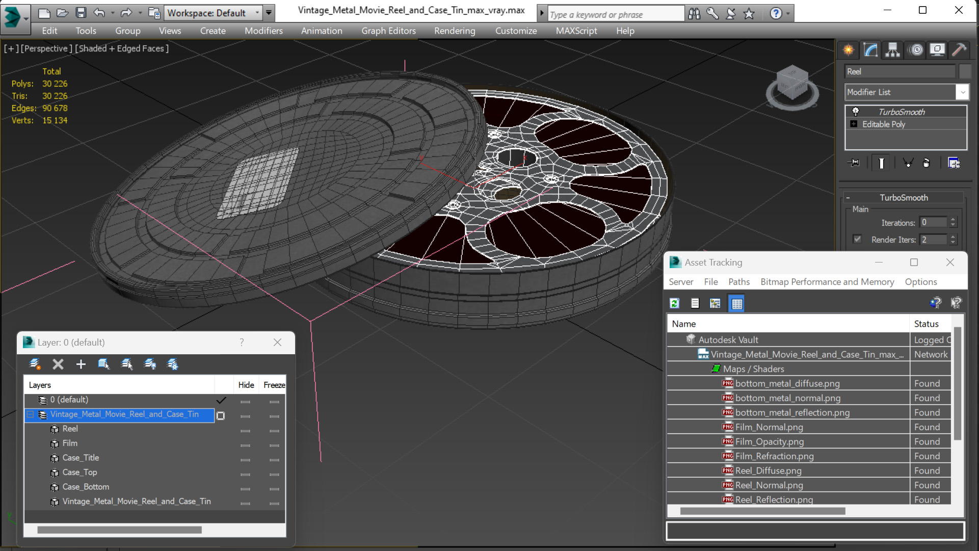Set 0 (default) as current layer checkmark

coord(221,400)
